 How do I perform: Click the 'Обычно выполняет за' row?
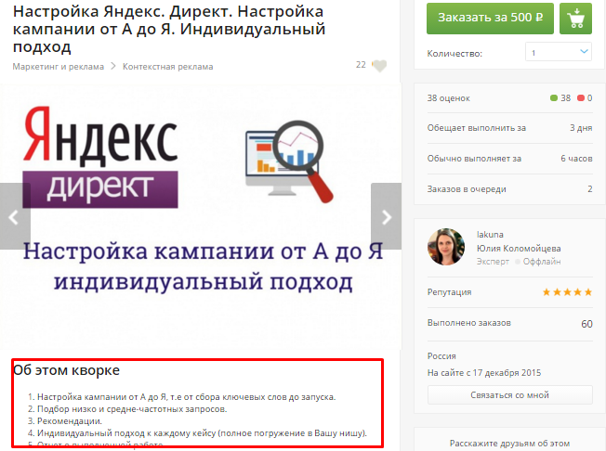coord(509,158)
